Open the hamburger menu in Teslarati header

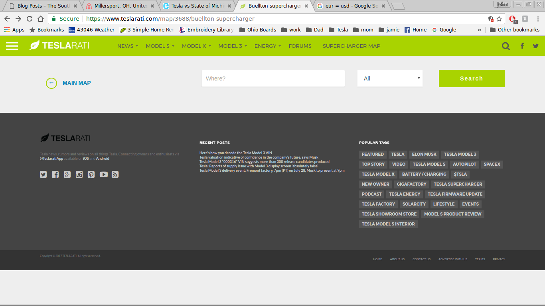12,46
